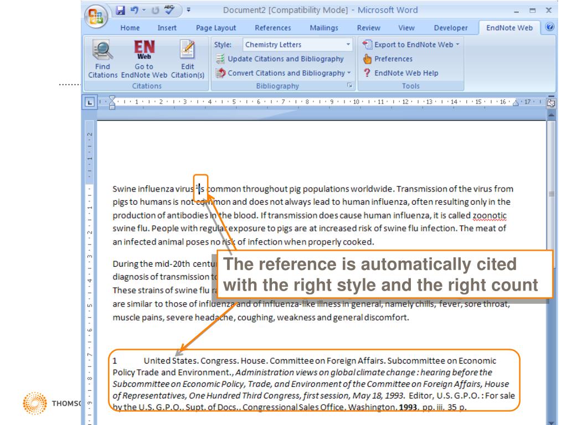Select the Mailings tab

click(x=324, y=28)
